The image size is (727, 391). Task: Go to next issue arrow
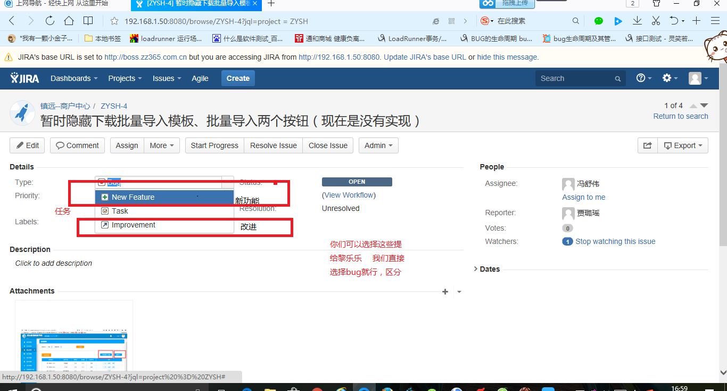pyautogui.click(x=704, y=105)
